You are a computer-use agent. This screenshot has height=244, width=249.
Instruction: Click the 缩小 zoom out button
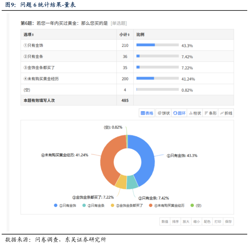tap(196, 221)
